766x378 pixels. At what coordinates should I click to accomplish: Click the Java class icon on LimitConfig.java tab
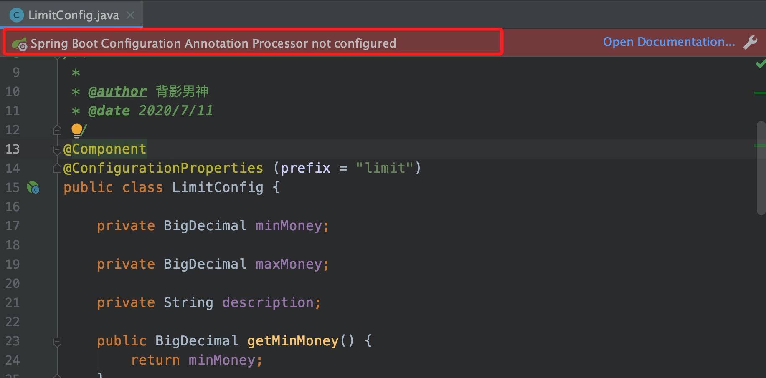16,15
